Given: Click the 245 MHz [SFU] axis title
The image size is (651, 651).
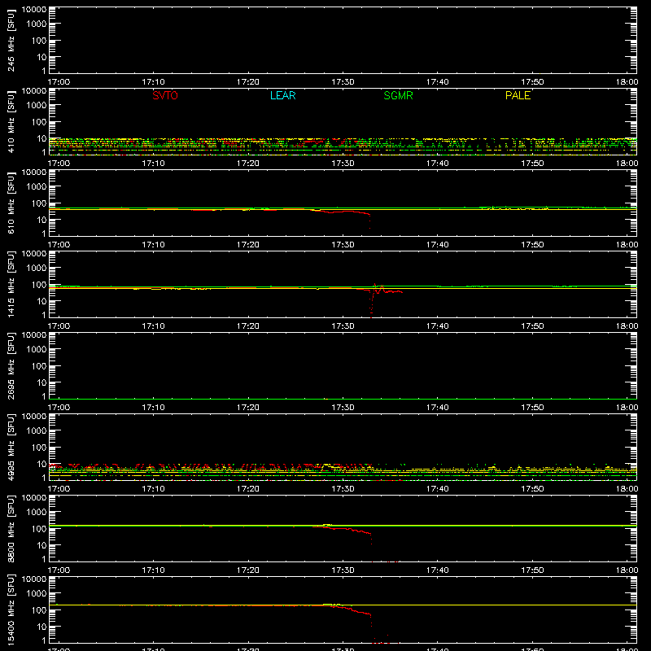Looking at the screenshot, I should click(11, 40).
